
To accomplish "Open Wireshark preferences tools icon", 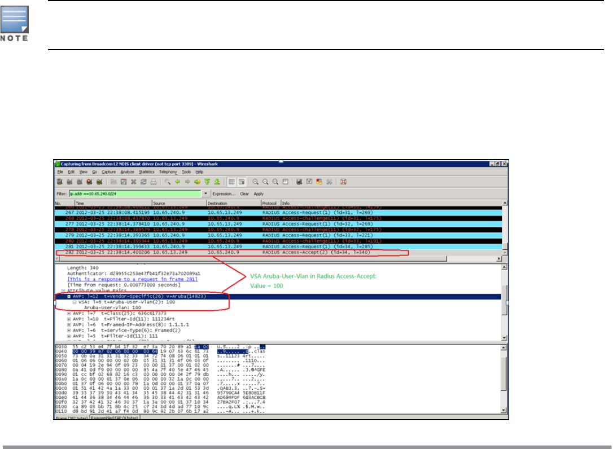I will [329, 182].
